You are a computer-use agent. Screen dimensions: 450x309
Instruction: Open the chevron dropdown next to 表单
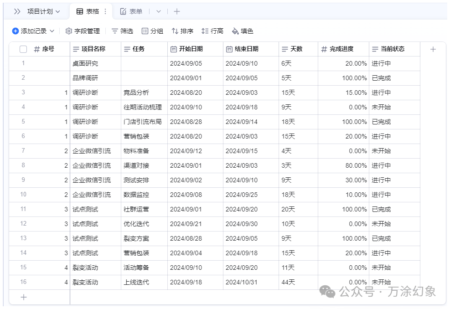pos(157,11)
